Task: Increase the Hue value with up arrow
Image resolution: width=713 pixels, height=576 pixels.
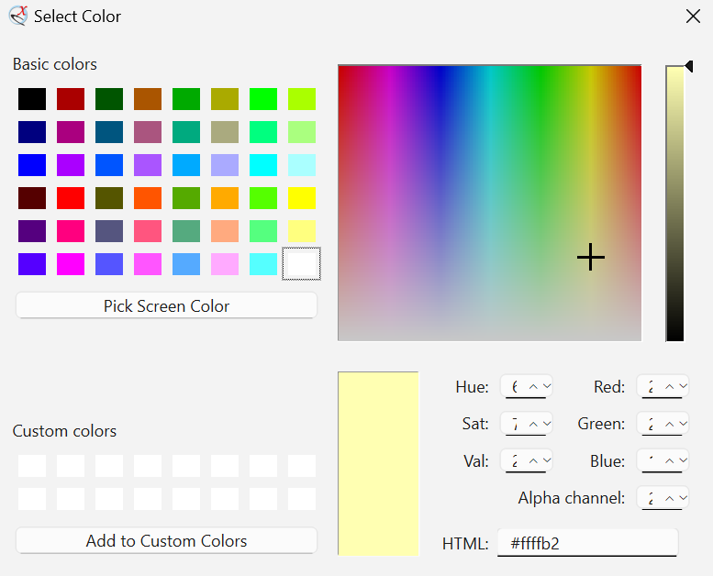Action: click(533, 387)
